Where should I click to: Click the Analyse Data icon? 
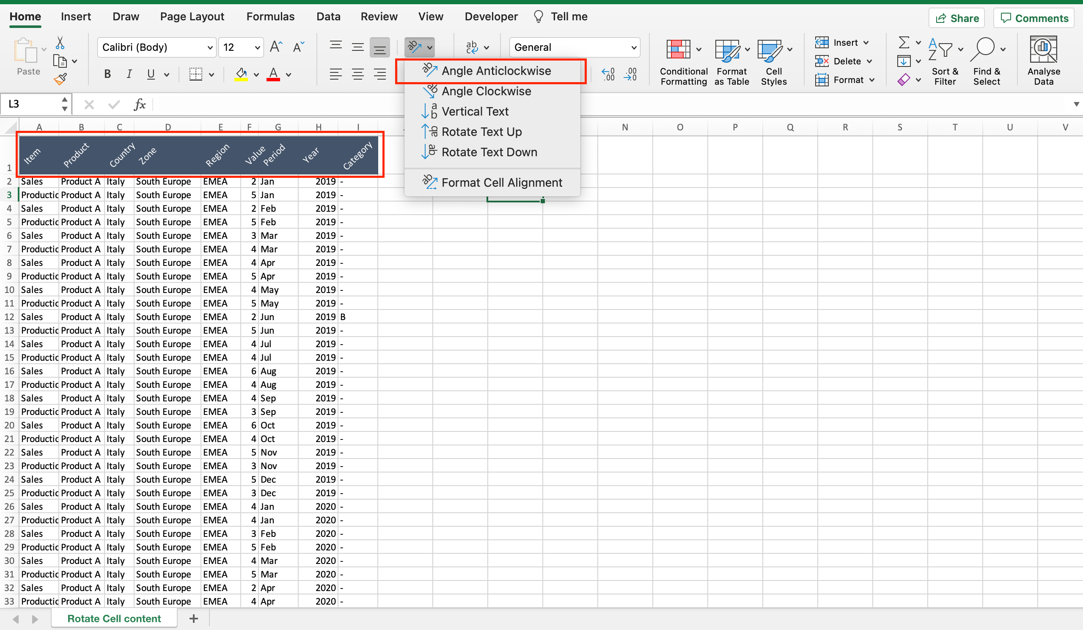(x=1044, y=60)
